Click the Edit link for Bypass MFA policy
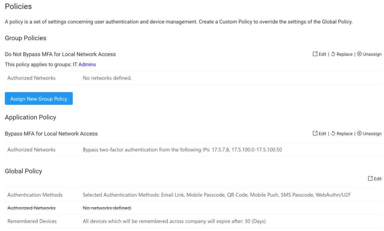The width and height of the screenshot is (384, 231). point(321,133)
